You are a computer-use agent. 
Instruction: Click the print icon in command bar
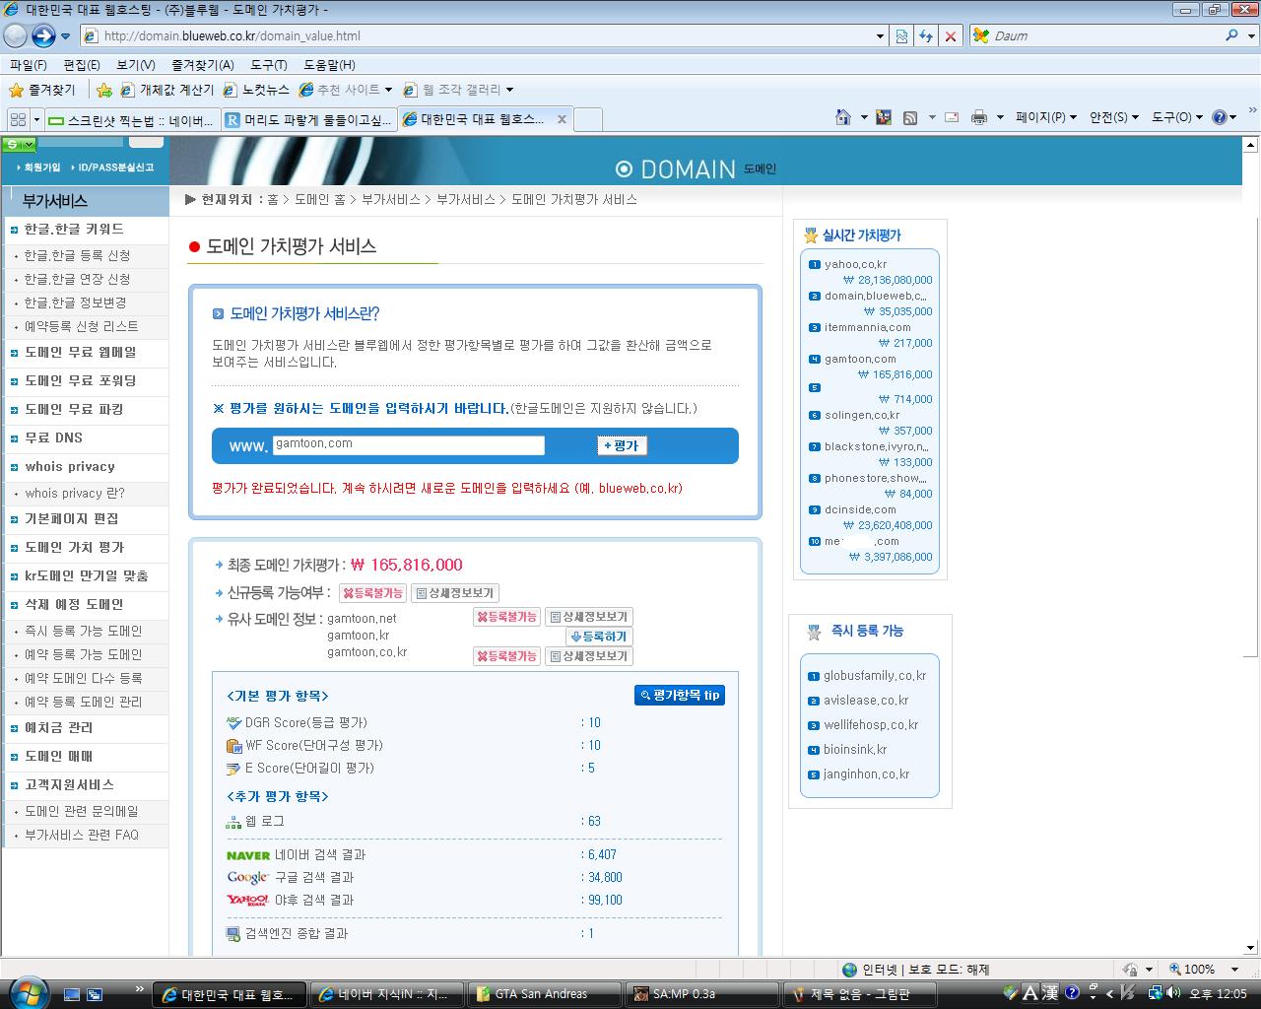[x=978, y=117]
